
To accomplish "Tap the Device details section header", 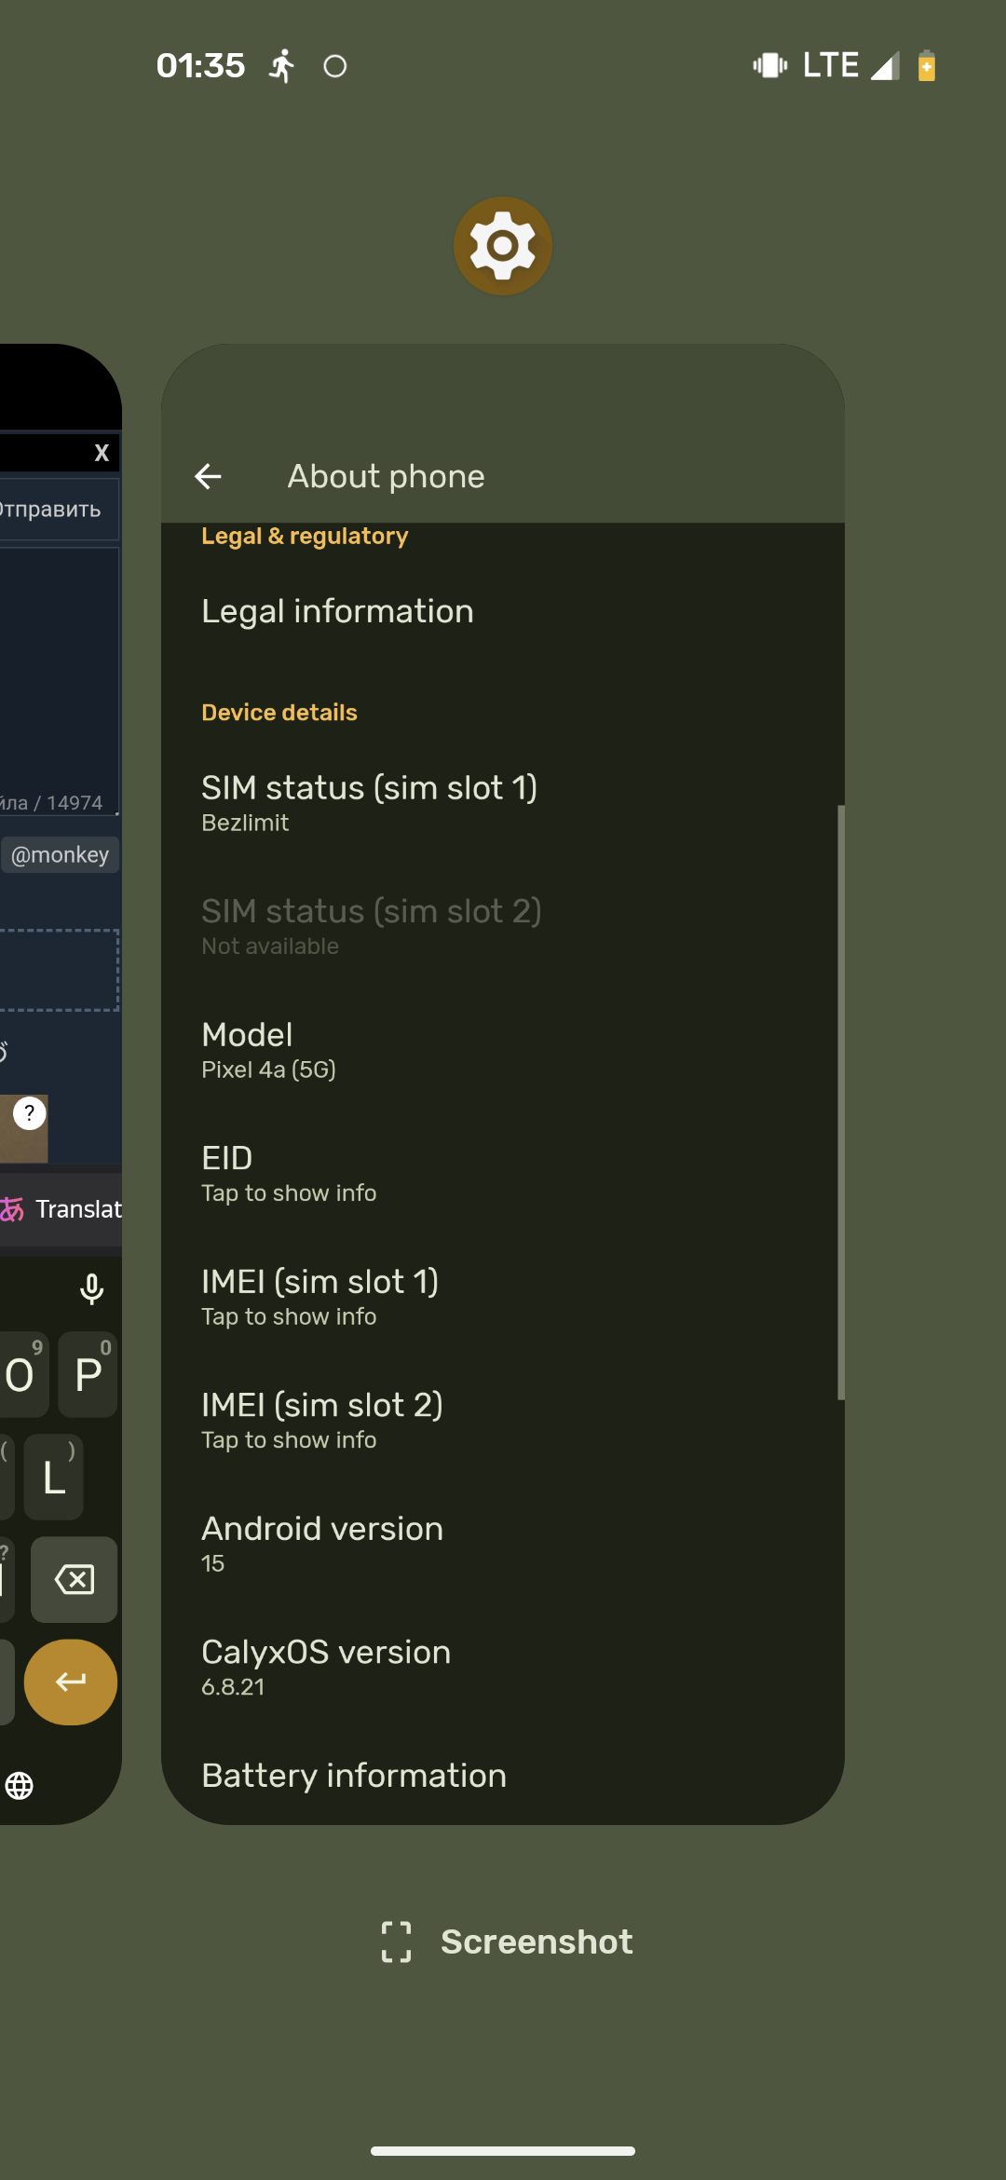I will coord(279,712).
